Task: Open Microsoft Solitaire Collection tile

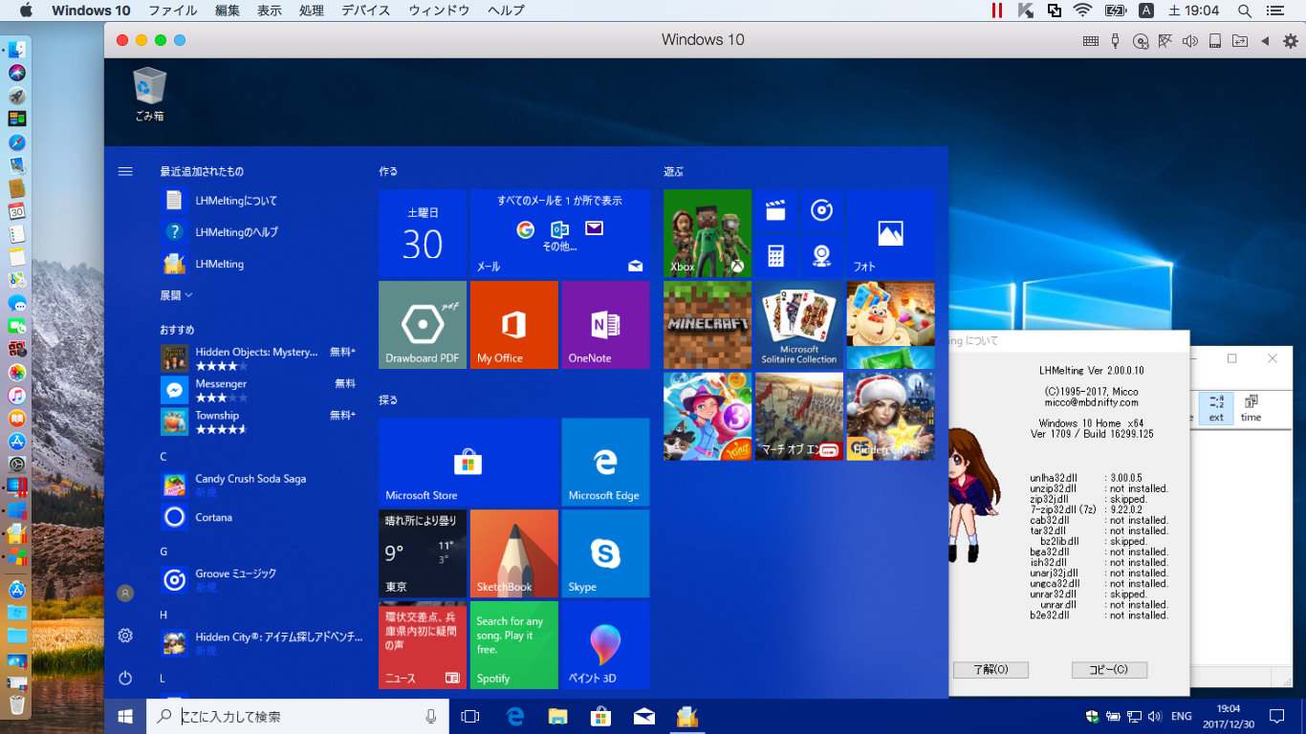Action: coord(799,325)
